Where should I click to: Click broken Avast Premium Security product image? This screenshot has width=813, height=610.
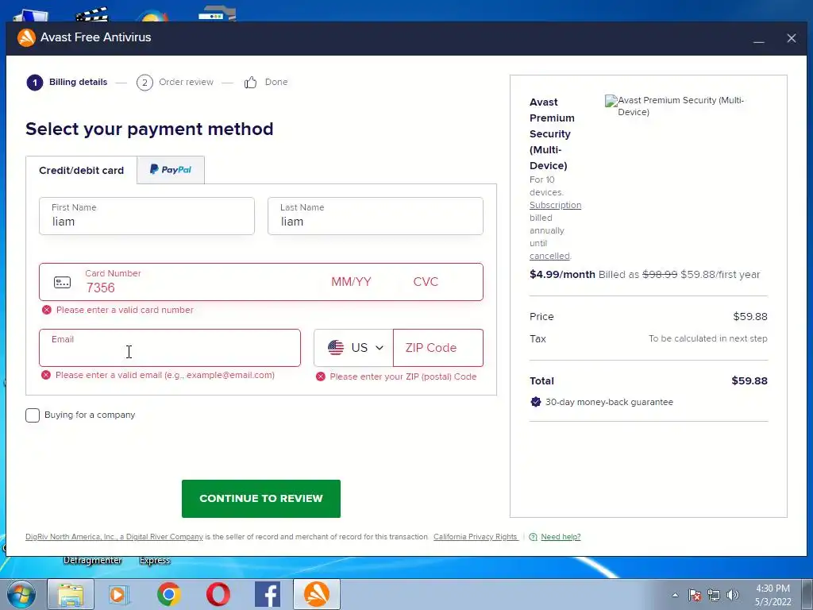pos(611,101)
